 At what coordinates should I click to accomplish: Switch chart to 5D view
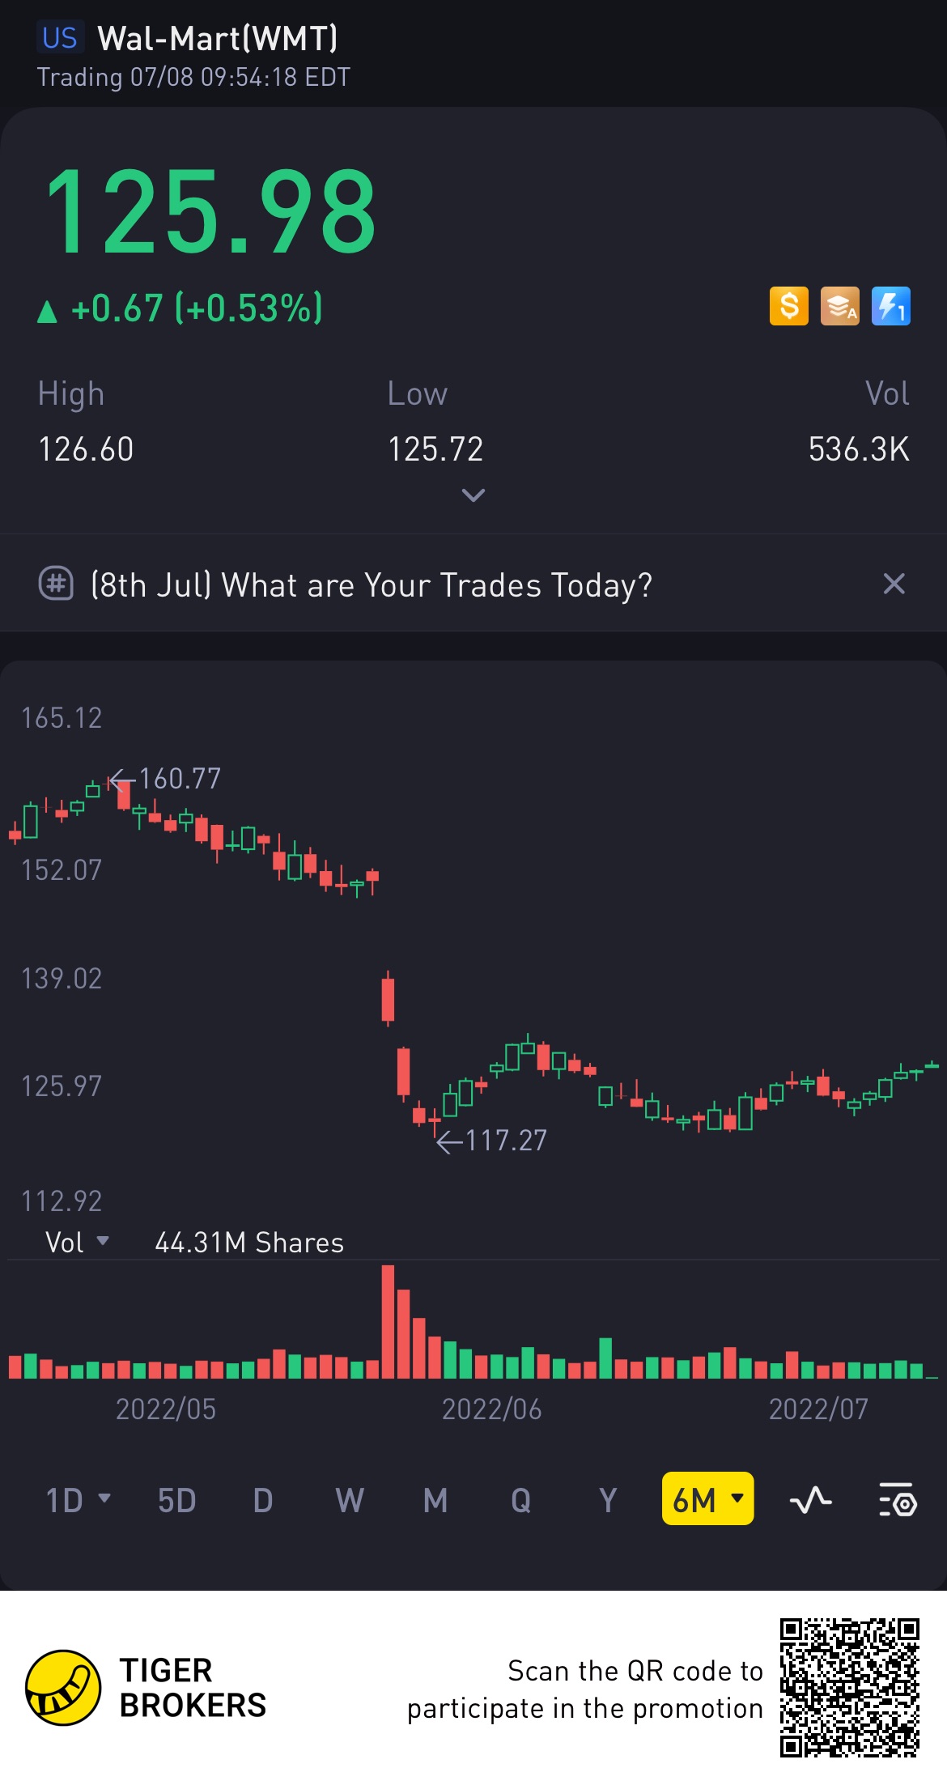pos(177,1500)
